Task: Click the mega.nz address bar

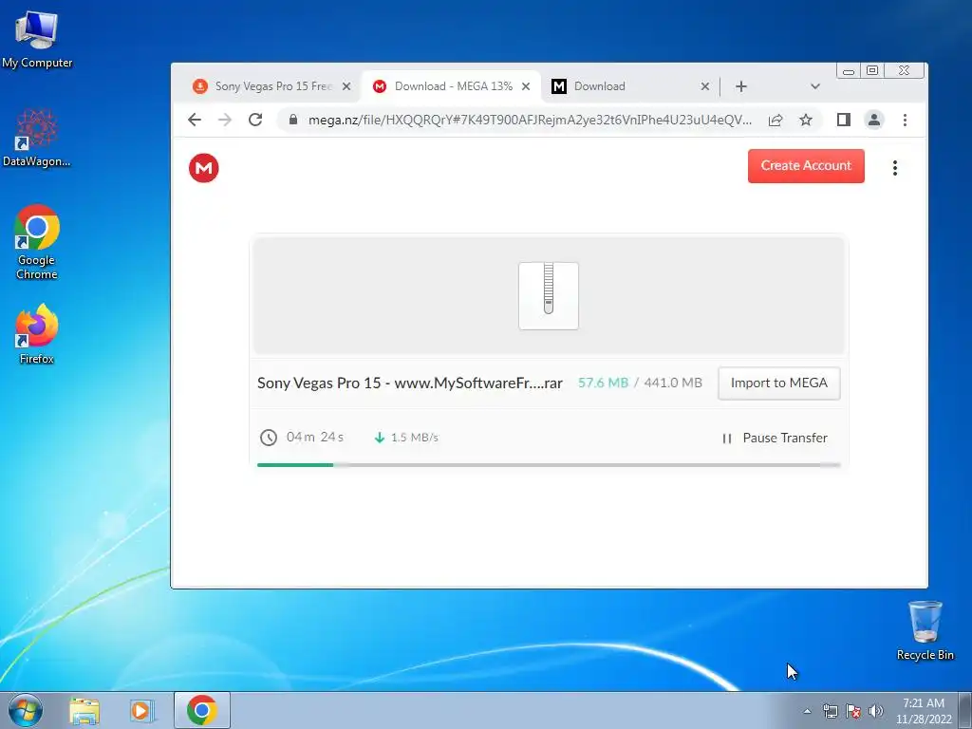Action: [x=530, y=120]
